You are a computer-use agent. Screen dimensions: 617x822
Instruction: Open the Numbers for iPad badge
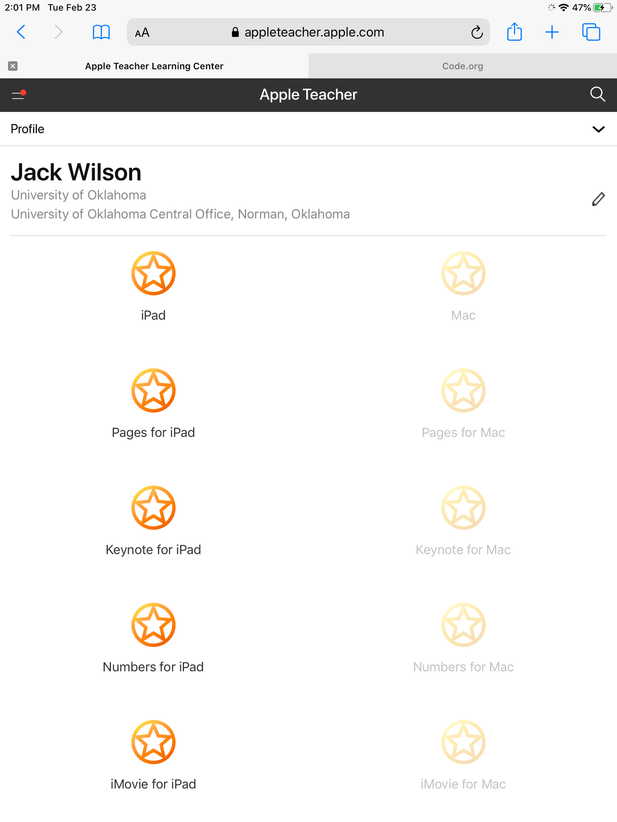pos(153,625)
